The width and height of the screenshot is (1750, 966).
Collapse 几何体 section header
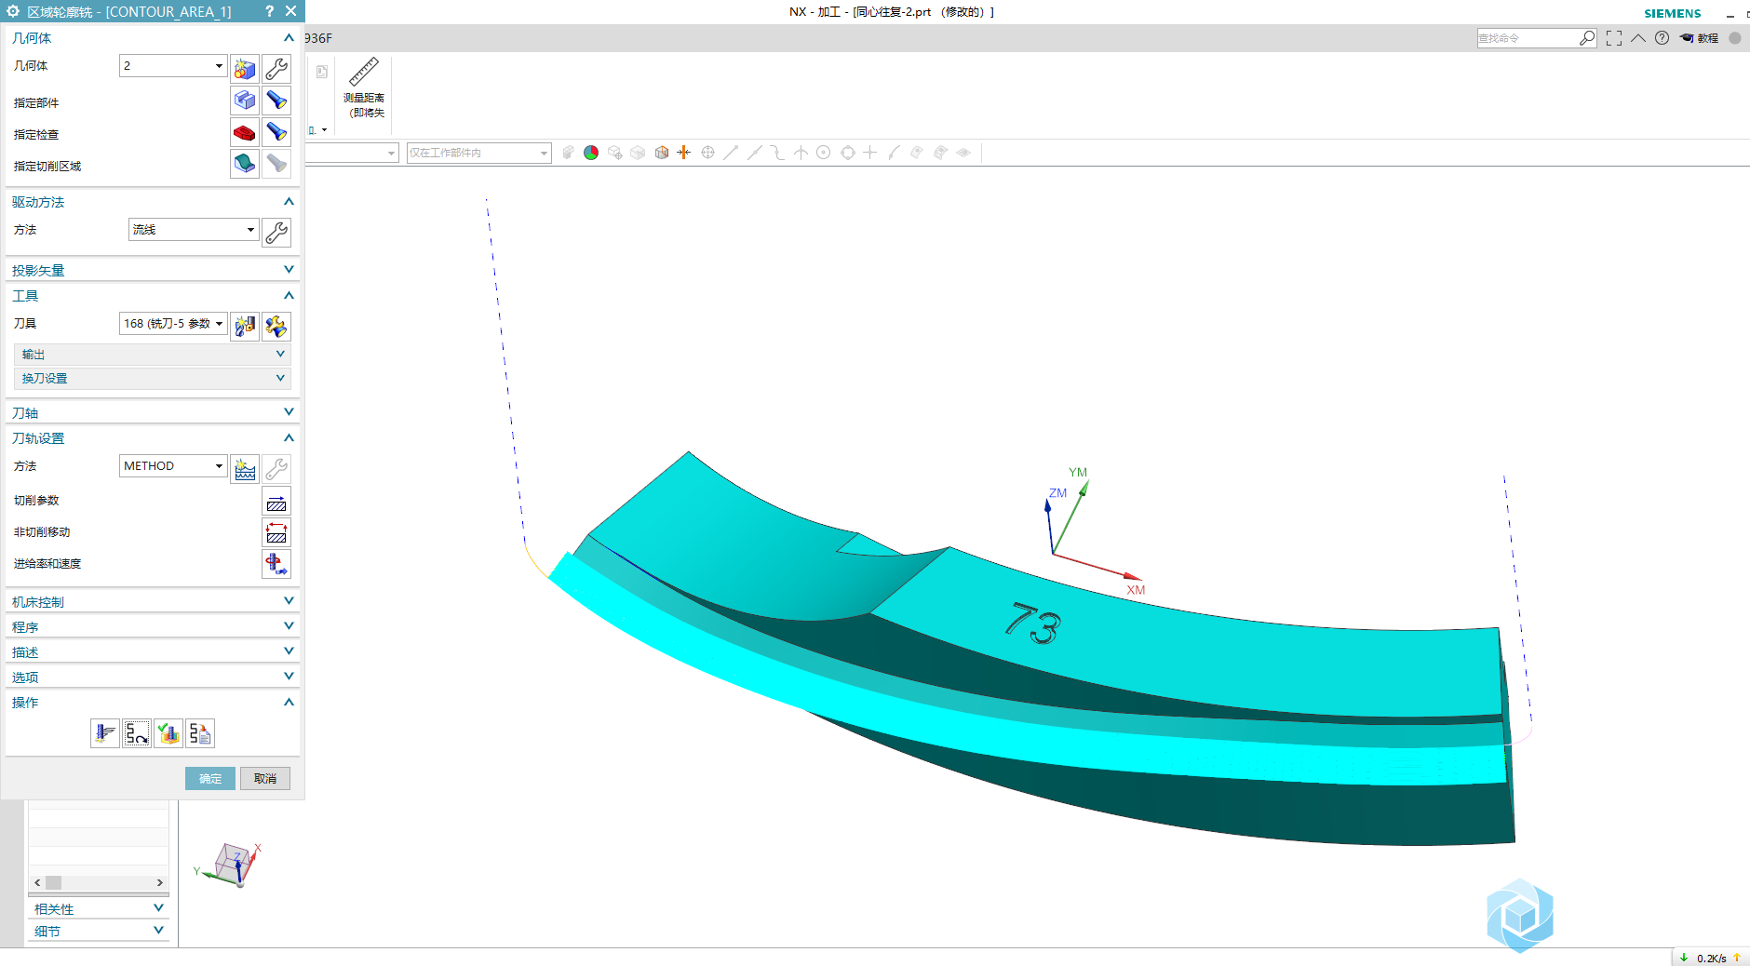point(152,38)
